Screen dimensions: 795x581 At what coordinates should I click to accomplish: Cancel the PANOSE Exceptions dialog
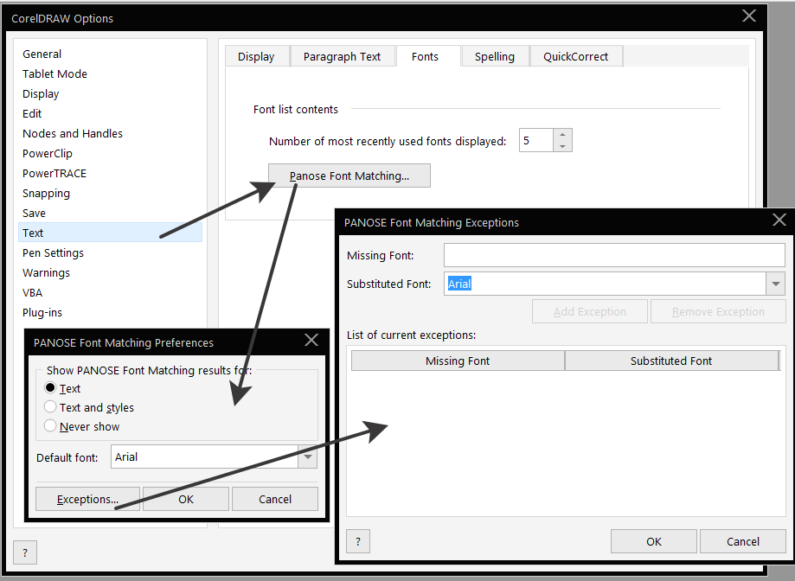pos(743,541)
